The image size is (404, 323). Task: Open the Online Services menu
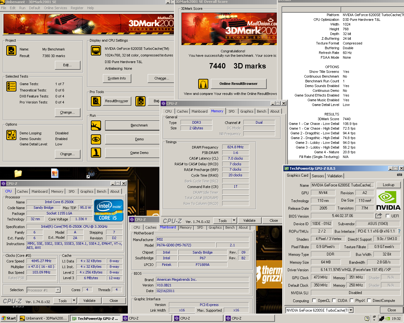click(56, 8)
